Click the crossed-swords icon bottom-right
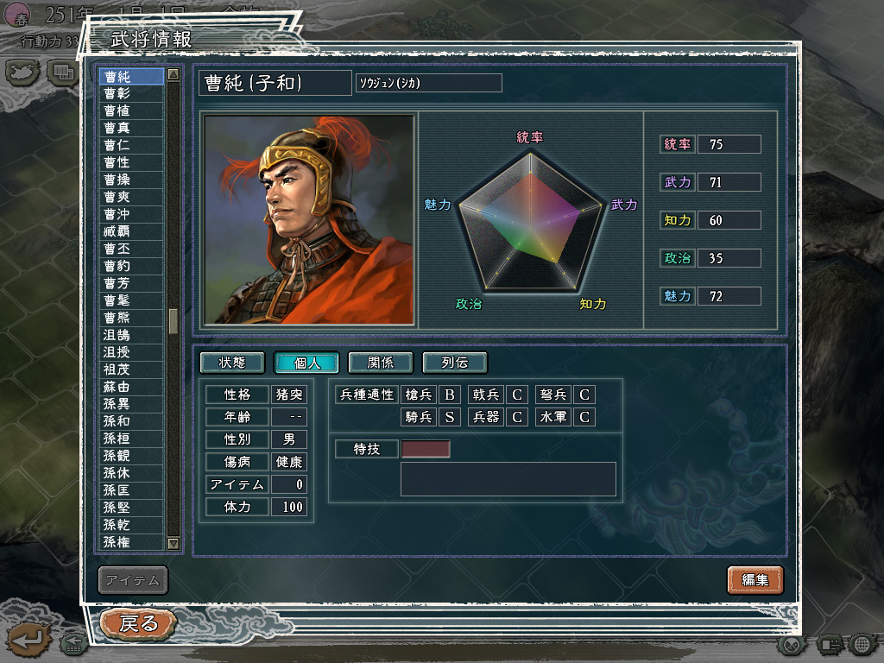The width and height of the screenshot is (884, 663). pos(792,644)
